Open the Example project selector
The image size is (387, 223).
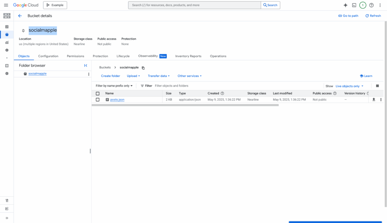[55, 5]
